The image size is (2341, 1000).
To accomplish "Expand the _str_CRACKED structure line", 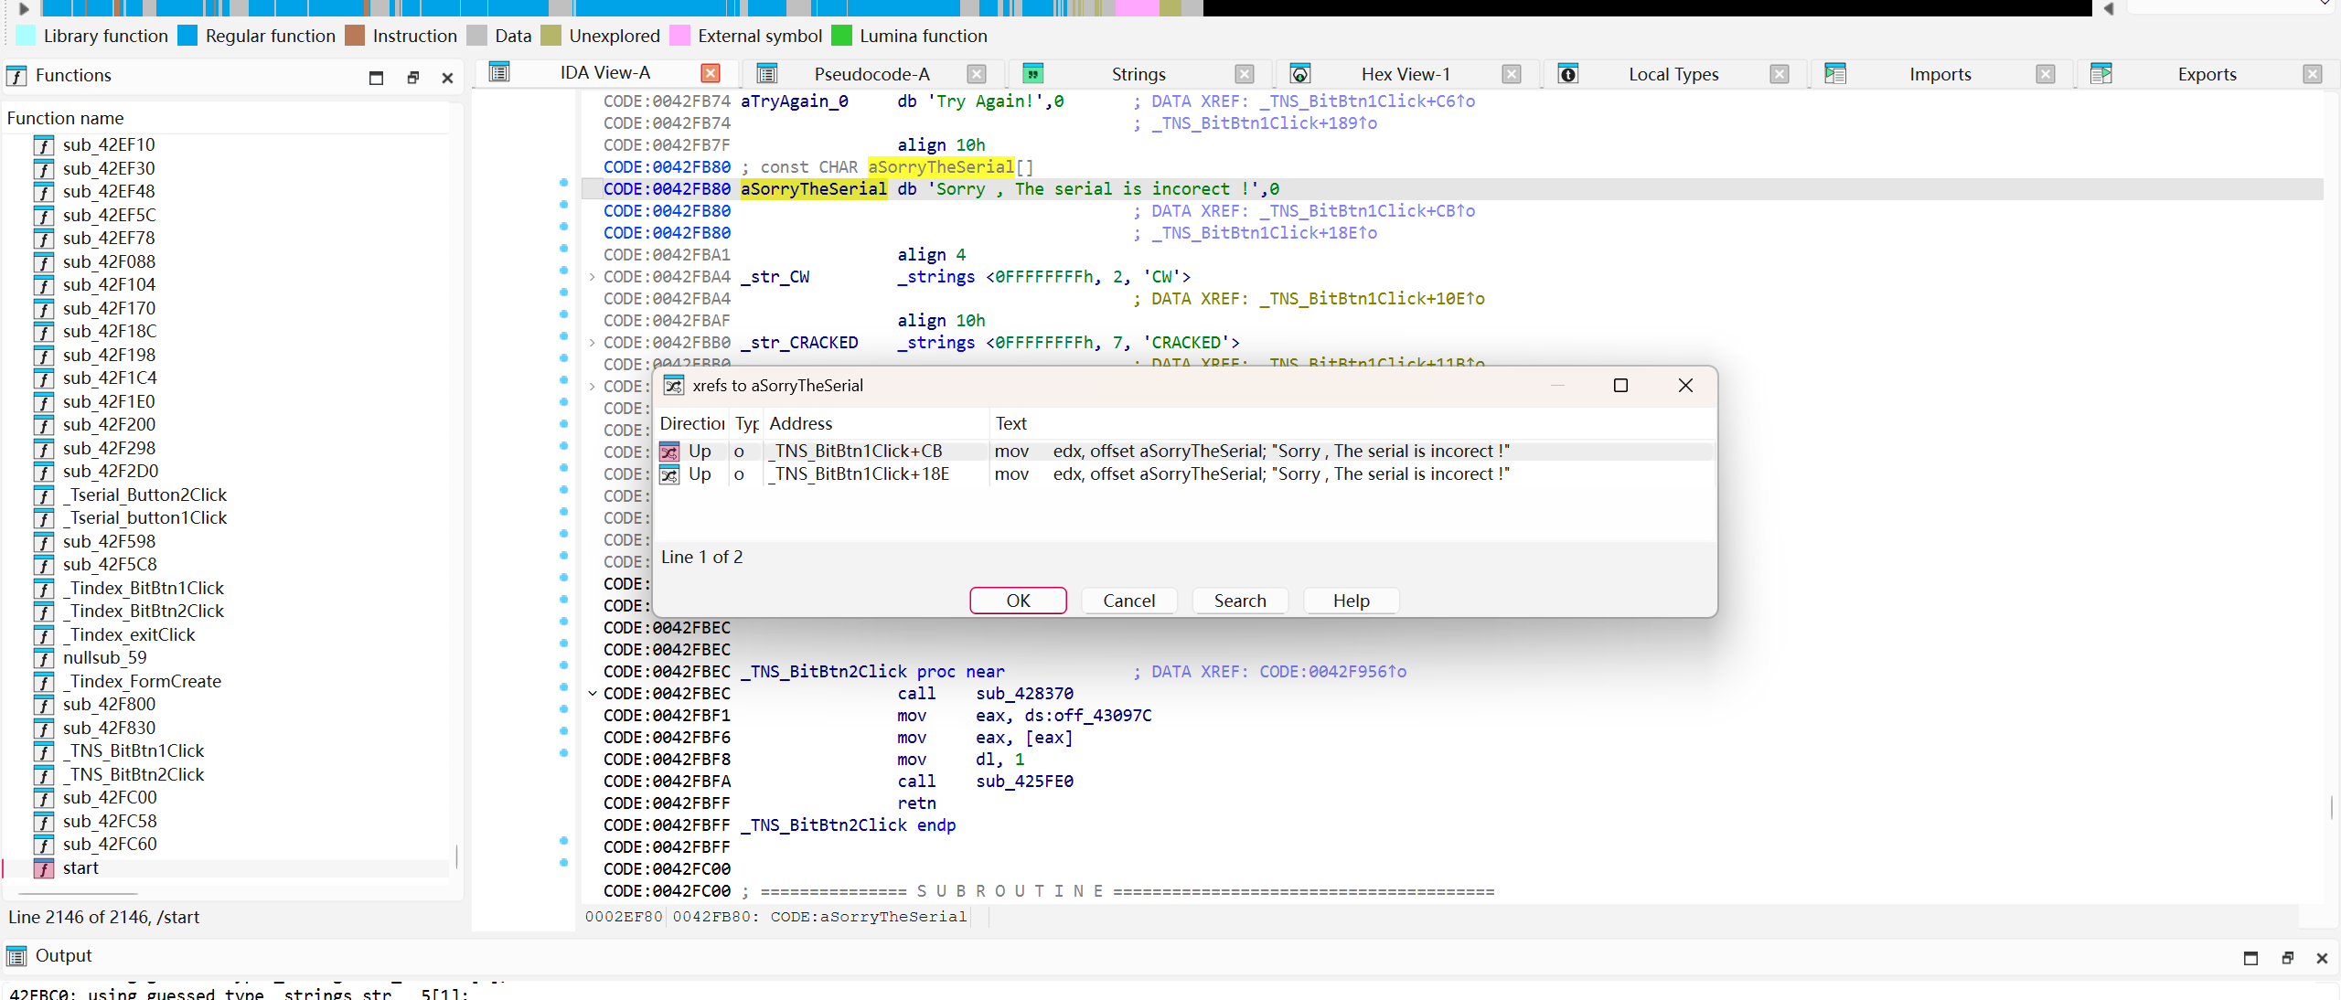I will (x=593, y=343).
